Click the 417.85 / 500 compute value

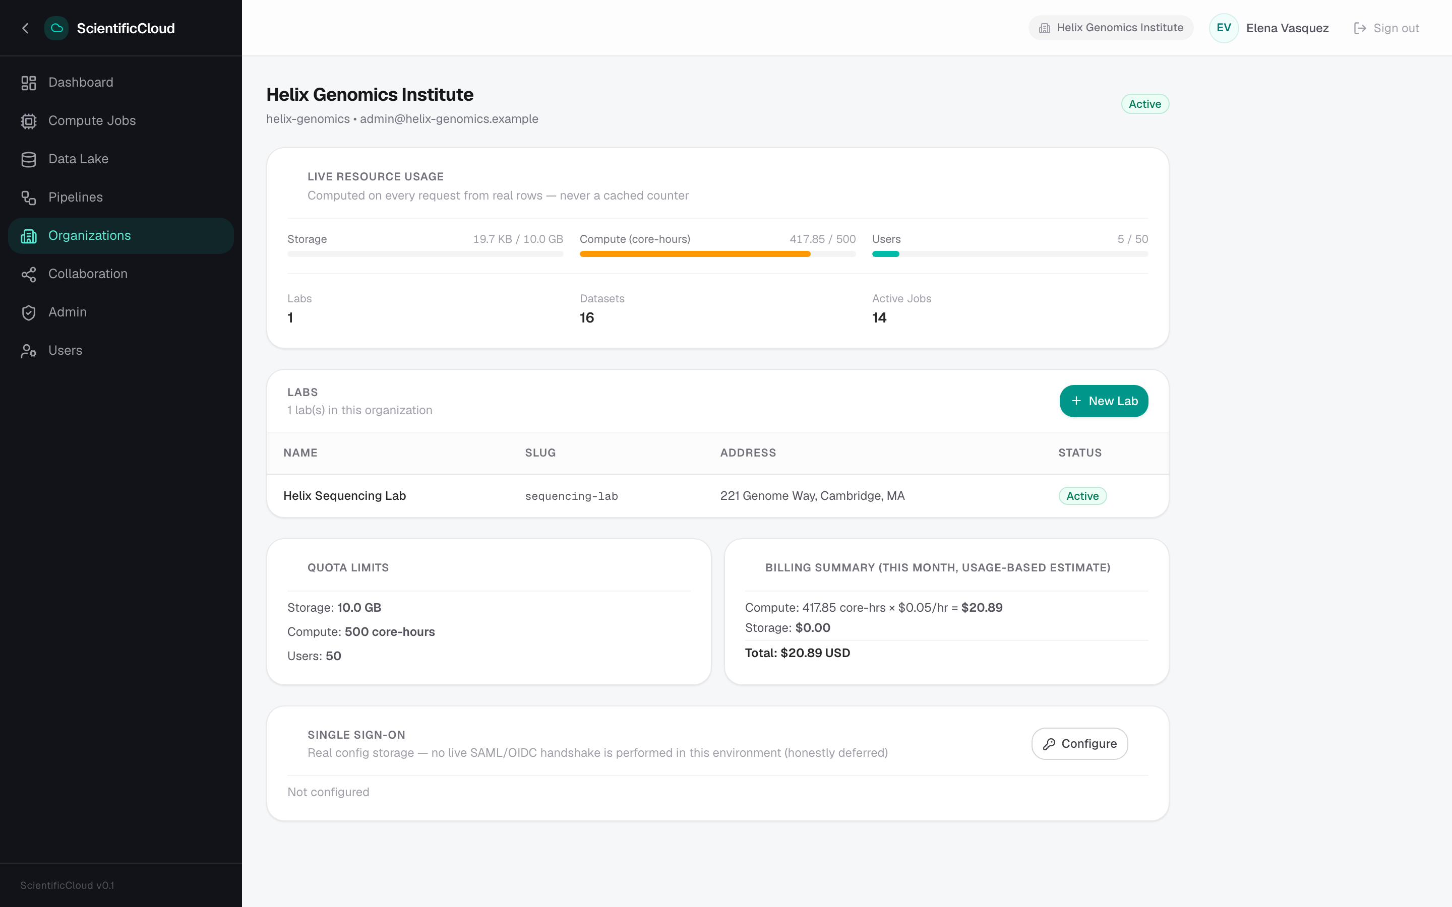point(823,239)
